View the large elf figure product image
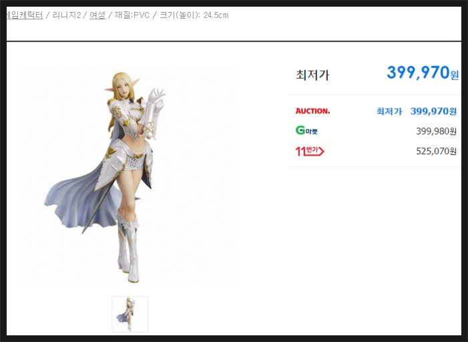This screenshot has height=342, width=468. tap(130, 178)
